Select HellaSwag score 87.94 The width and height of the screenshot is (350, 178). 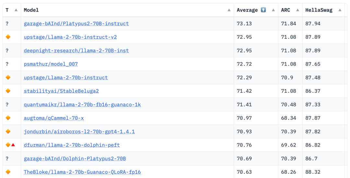click(x=313, y=24)
